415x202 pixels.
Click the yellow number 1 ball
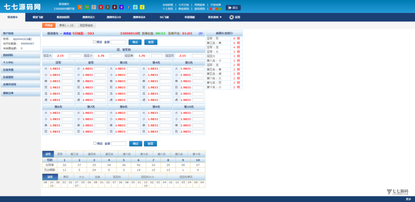pyautogui.click(x=142, y=7)
